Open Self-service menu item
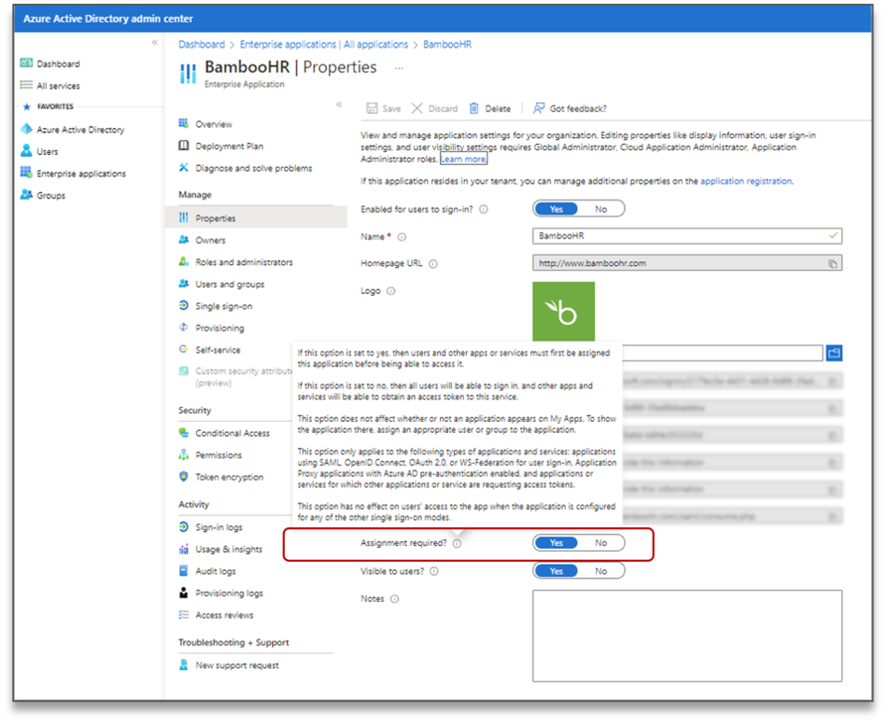 click(x=218, y=351)
